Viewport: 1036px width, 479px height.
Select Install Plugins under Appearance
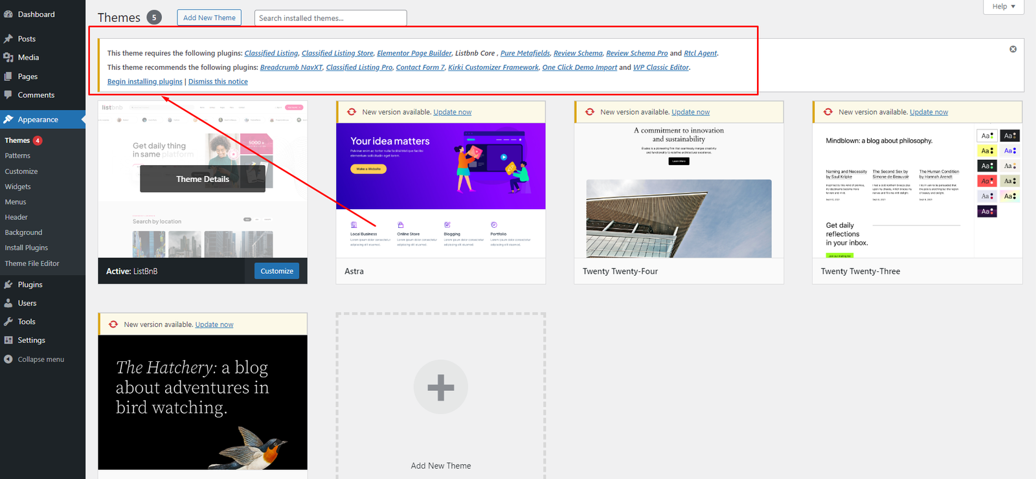click(x=27, y=248)
